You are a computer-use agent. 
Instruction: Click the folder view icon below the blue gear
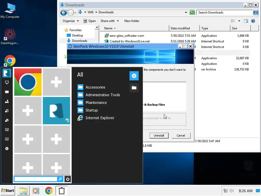pos(134,88)
